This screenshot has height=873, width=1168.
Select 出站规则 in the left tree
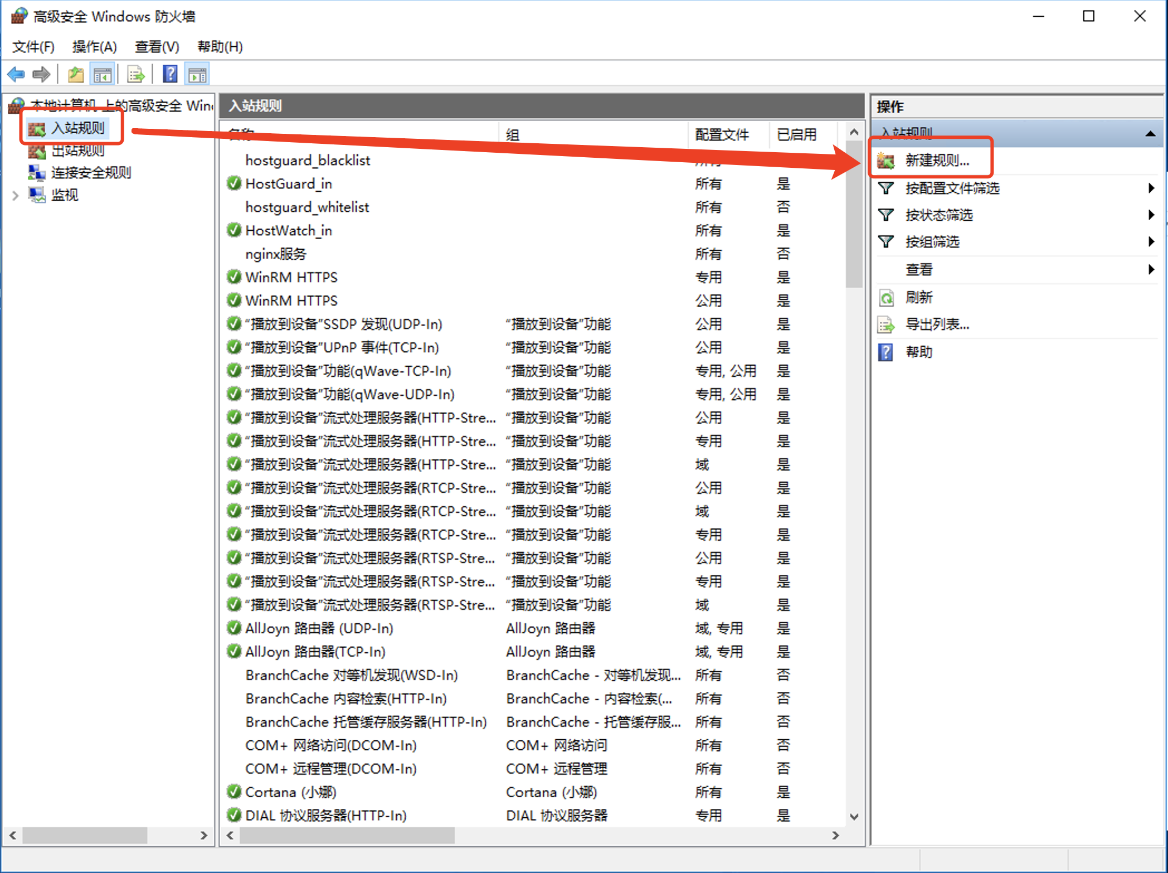(x=77, y=151)
